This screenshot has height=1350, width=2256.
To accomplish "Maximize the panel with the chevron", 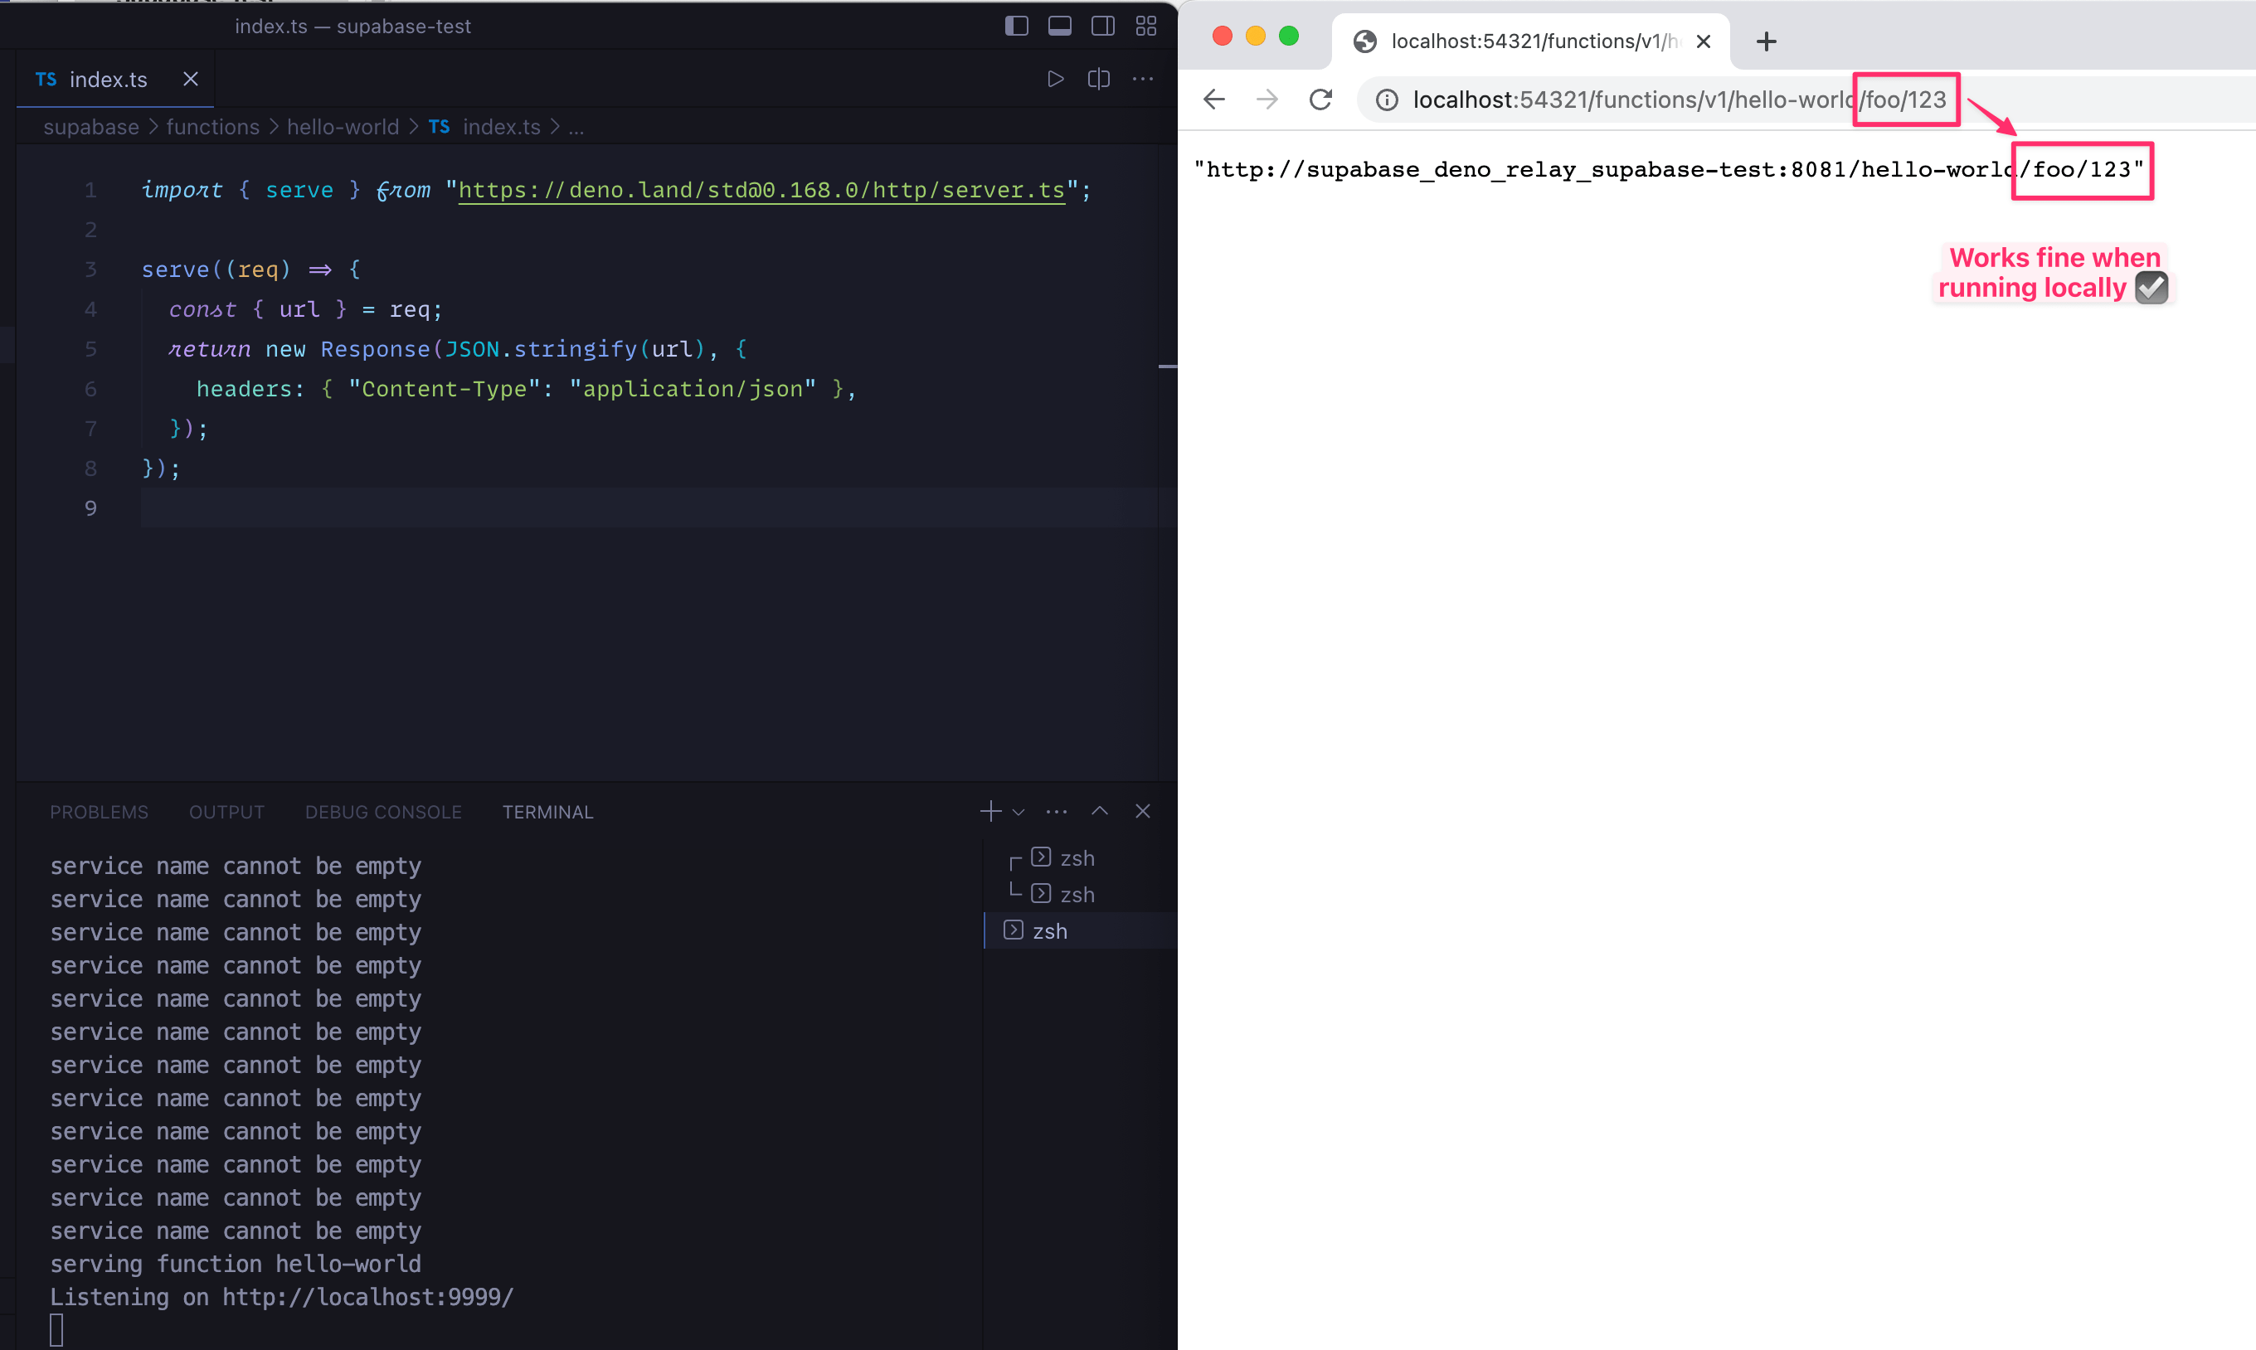I will click(x=1099, y=810).
